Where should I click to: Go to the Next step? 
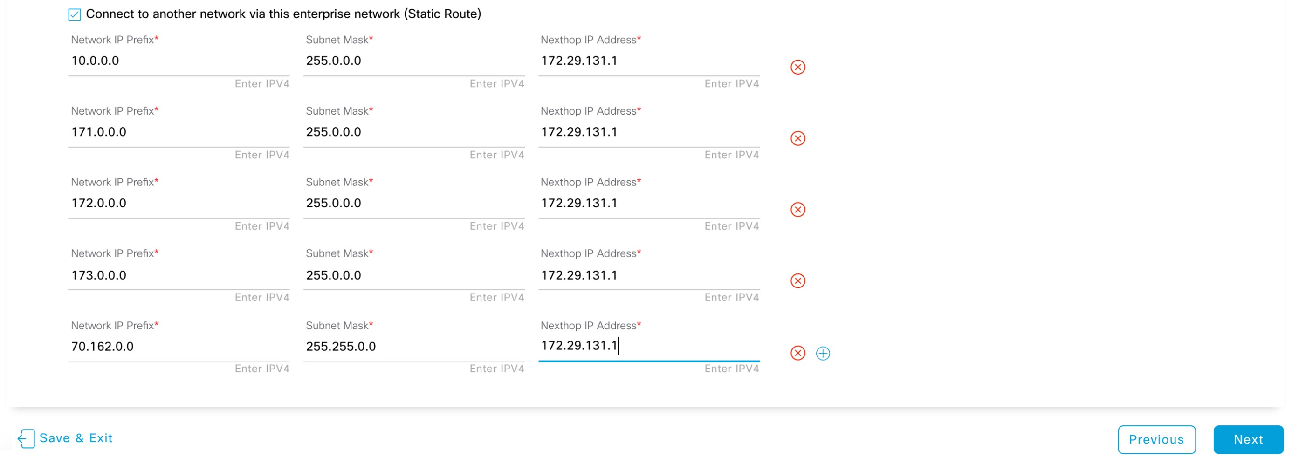pyautogui.click(x=1248, y=439)
